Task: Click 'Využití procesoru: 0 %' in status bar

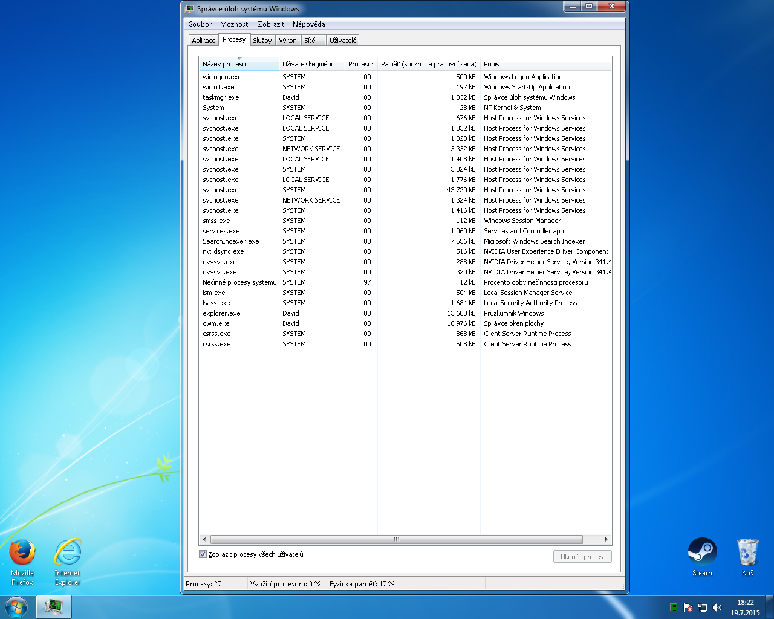Action: [x=287, y=584]
